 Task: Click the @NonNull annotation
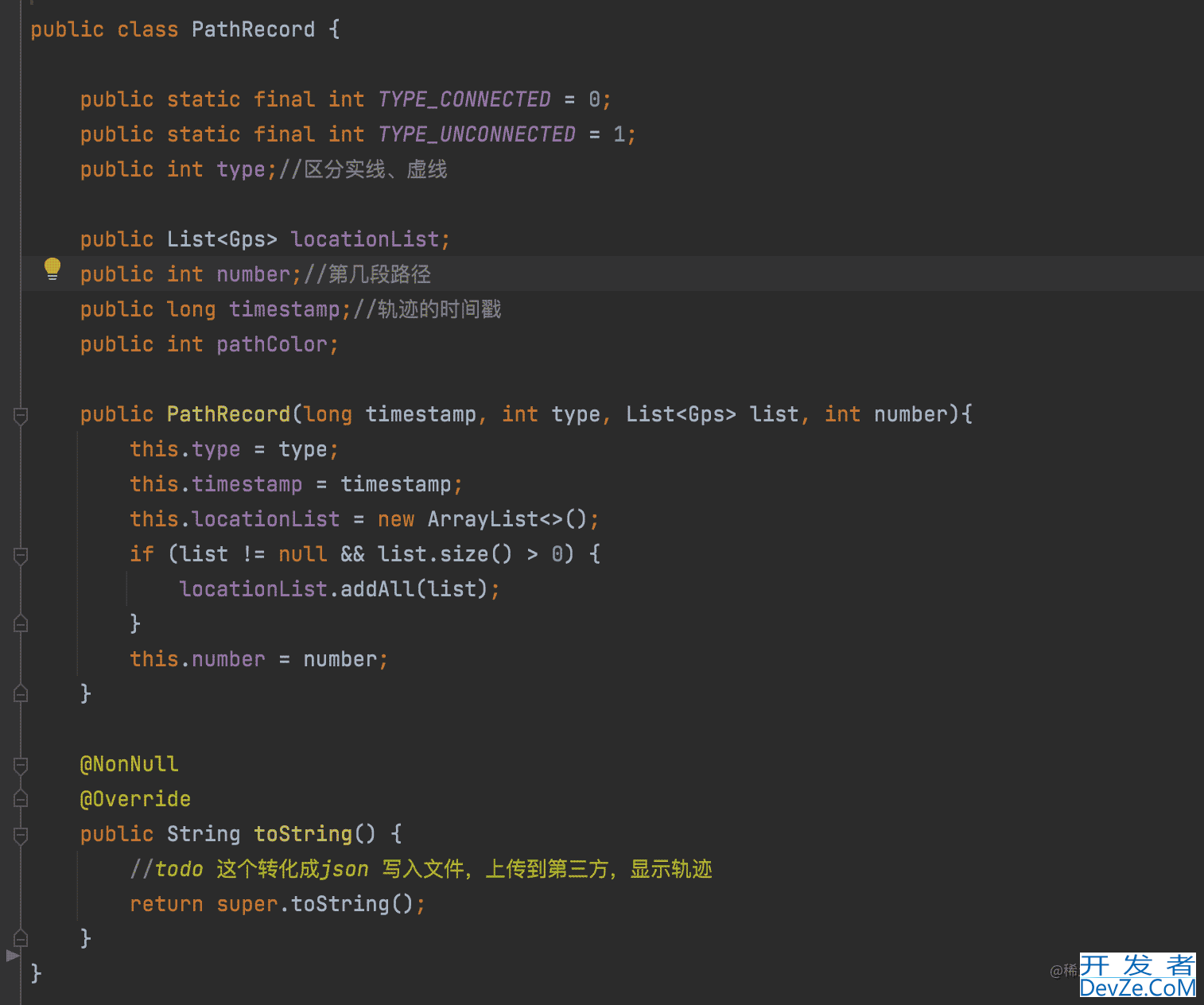(x=129, y=764)
